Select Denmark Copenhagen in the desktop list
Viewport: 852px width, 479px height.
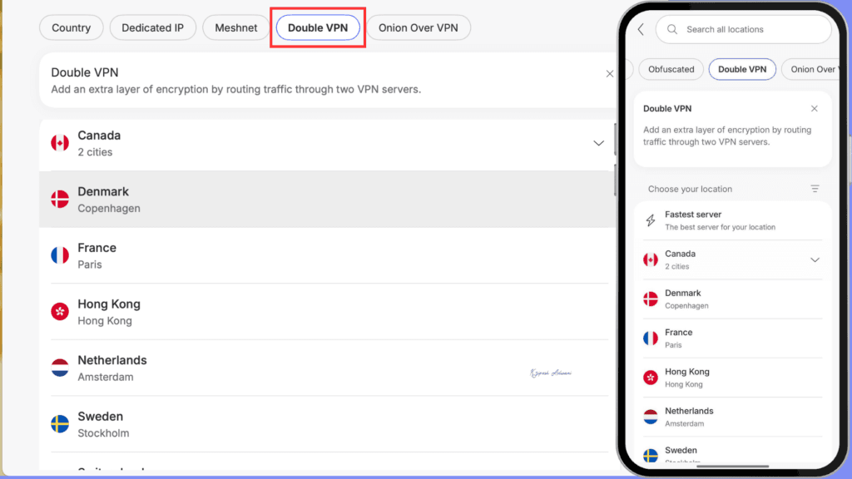tap(326, 200)
